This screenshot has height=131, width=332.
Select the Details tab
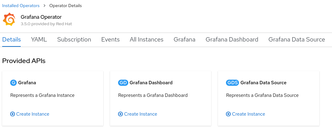click(11, 40)
